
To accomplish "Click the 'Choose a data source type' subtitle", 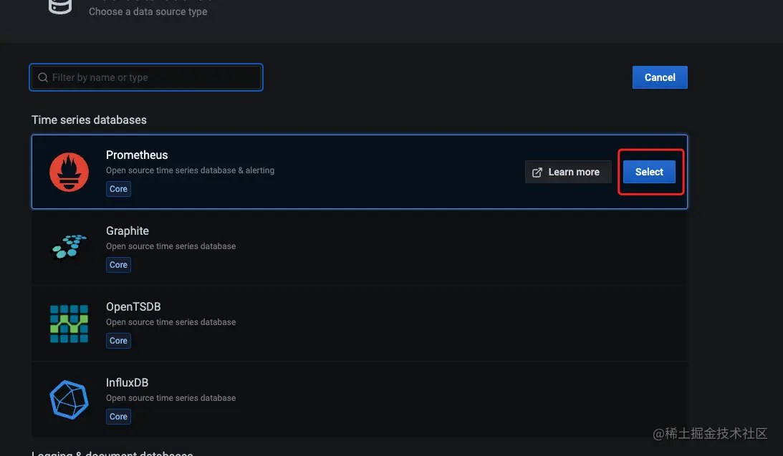I will point(148,11).
